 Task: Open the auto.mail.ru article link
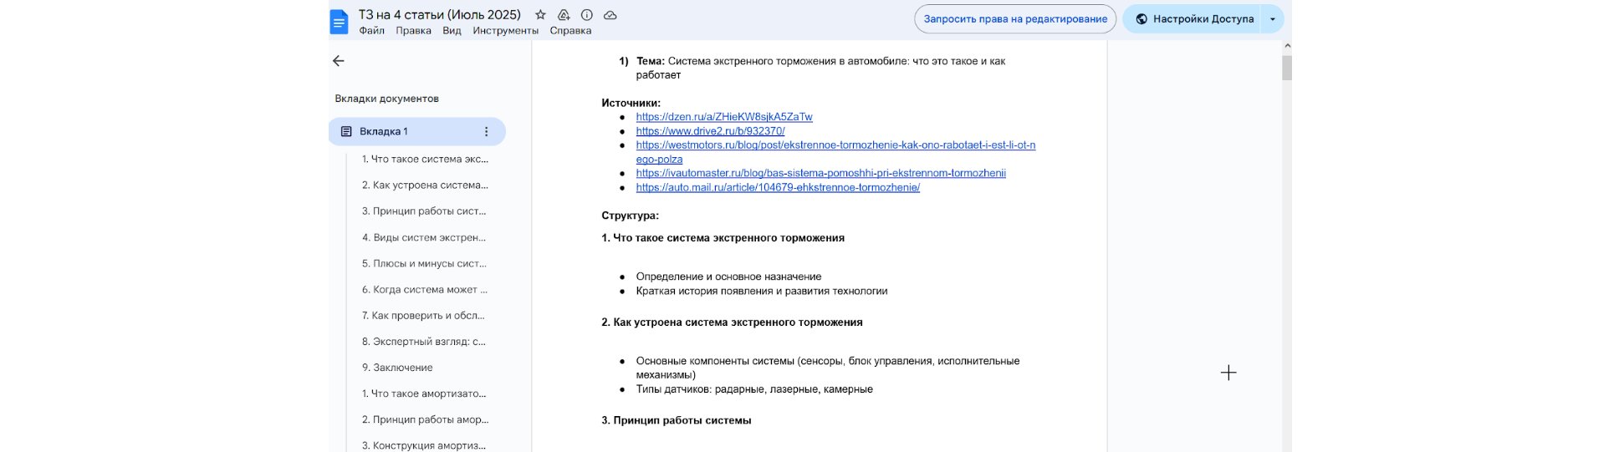[x=778, y=187]
